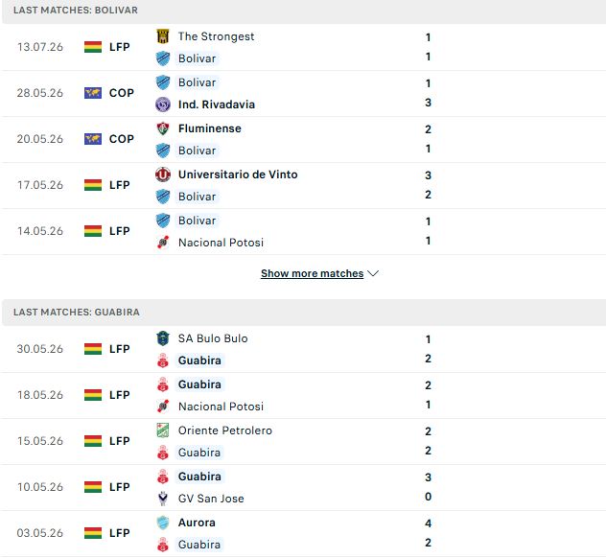Open Fluminense team name link

209,128
